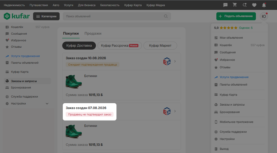
Task: Go to Kufar home via logo
Action: [x=17, y=16]
